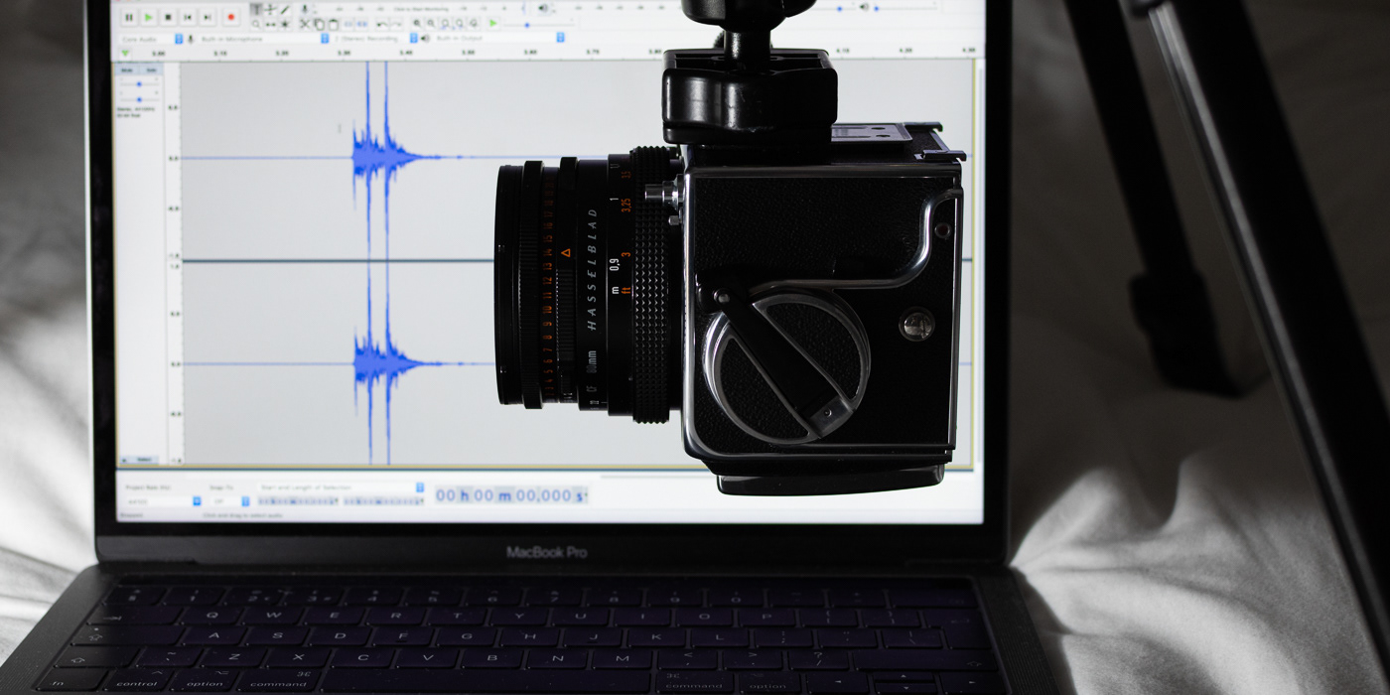Click the recording meter microphone icon
Screen dimensions: 1390x695
click(305, 9)
